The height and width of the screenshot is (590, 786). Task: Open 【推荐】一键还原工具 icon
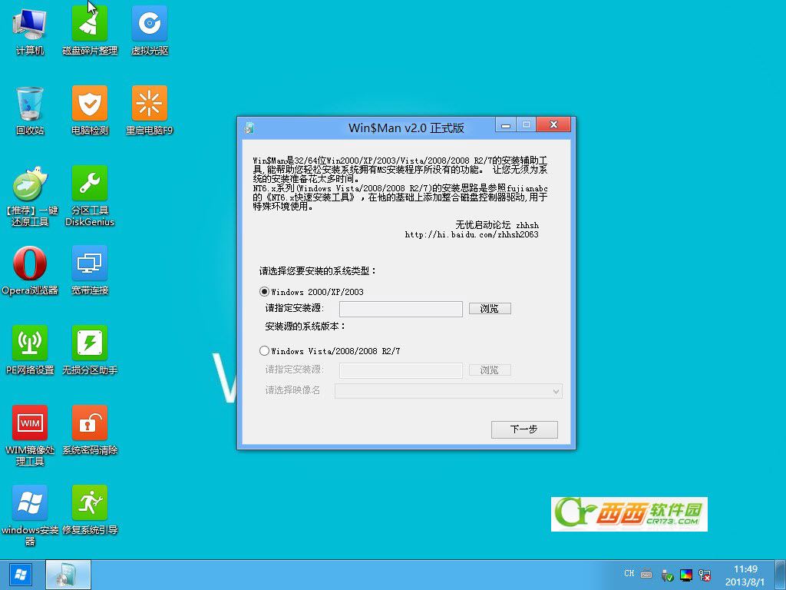[x=30, y=196]
